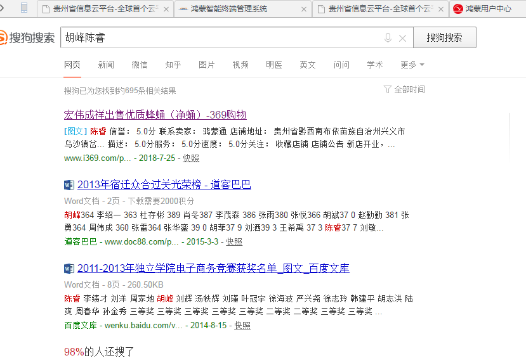Open the 全部时间 time filter

pyautogui.click(x=409, y=90)
